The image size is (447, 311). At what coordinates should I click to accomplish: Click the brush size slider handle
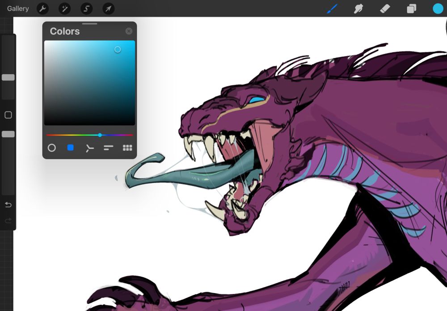[x=8, y=77]
